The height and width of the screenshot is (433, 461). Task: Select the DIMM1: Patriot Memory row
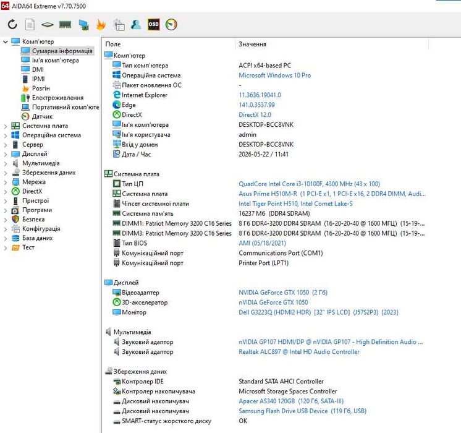click(x=266, y=223)
